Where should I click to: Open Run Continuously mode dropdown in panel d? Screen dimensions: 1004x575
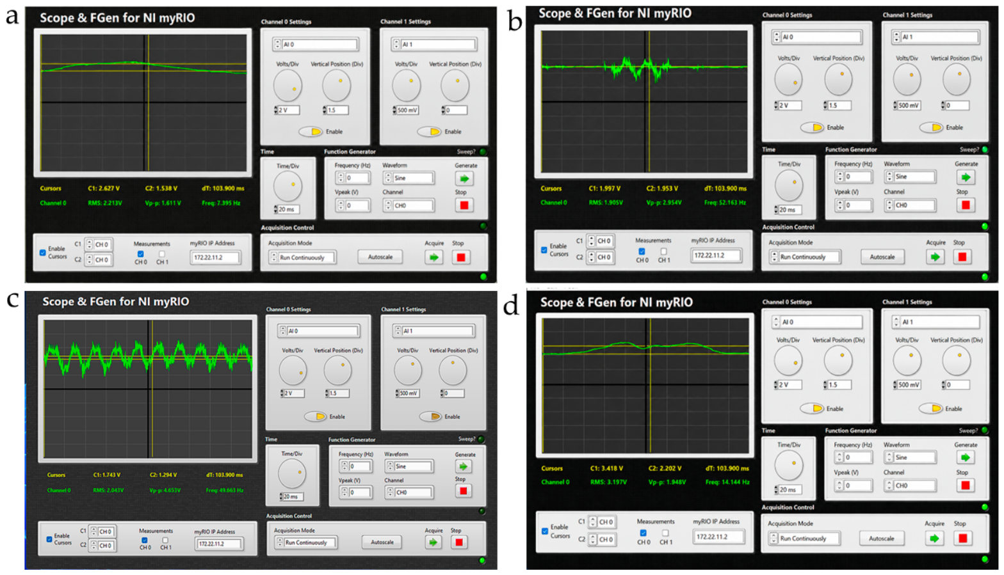[x=805, y=539]
